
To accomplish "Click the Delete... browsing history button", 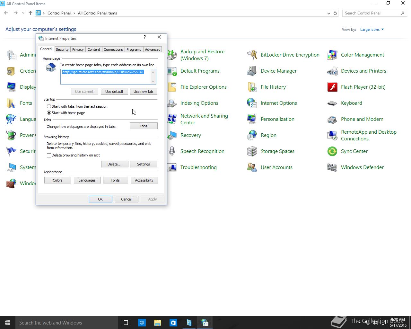I will coord(115,164).
